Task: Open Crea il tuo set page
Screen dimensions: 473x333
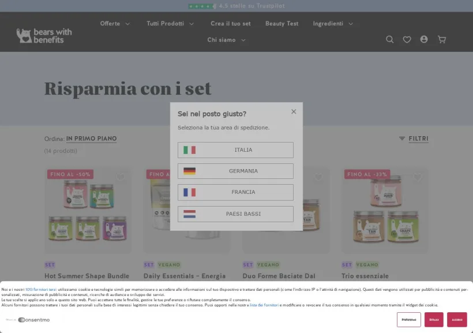Action: click(x=231, y=24)
